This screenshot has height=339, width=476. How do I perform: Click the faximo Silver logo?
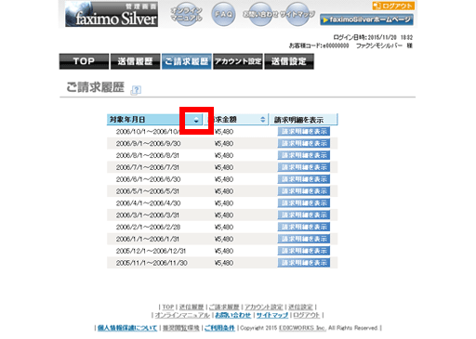pos(112,14)
